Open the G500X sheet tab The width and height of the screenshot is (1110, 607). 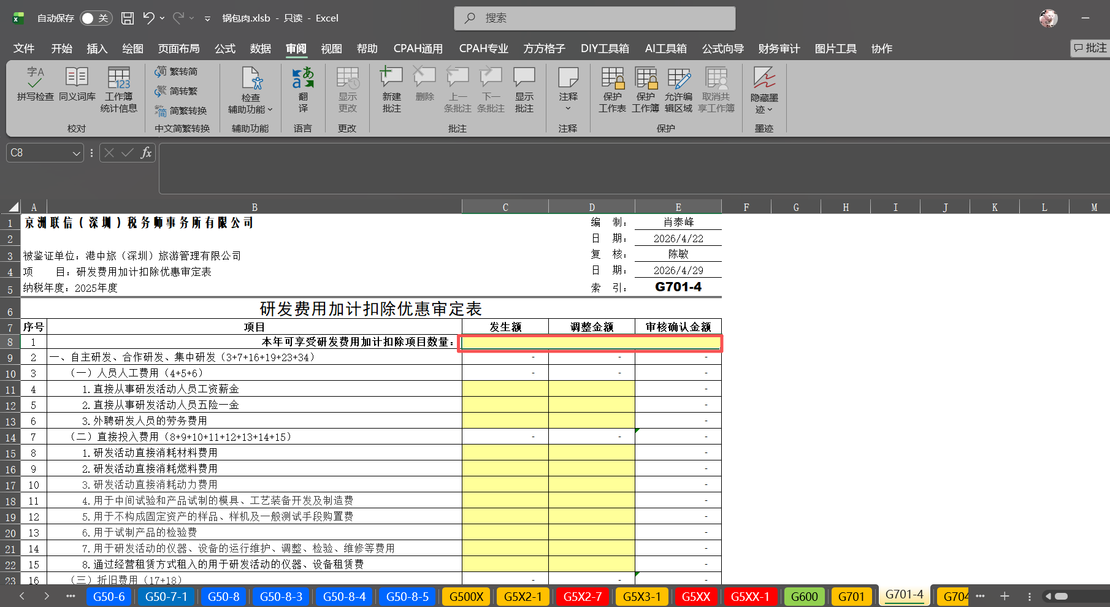tap(466, 597)
